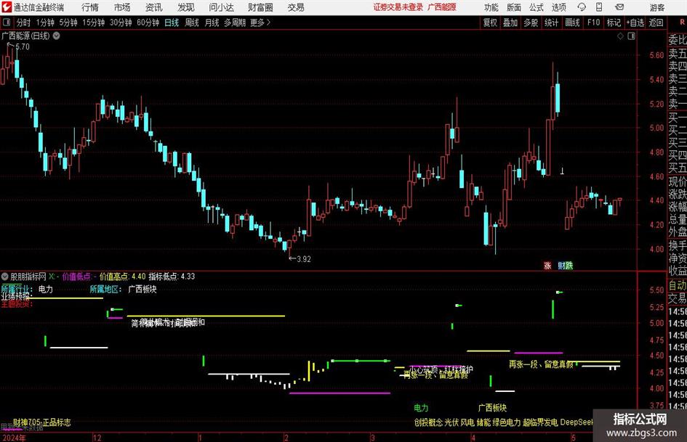Click the 所属行业 label in indicator panel
This screenshot has height=442, width=687.
[16, 289]
